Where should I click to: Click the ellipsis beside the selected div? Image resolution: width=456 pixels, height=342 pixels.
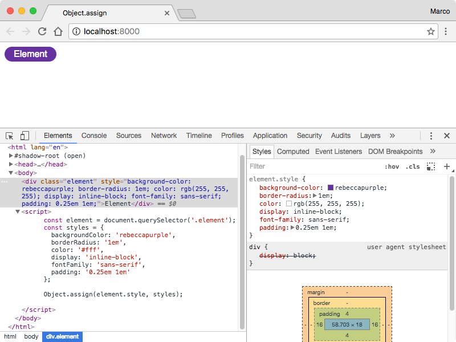pyautogui.click(x=5, y=181)
